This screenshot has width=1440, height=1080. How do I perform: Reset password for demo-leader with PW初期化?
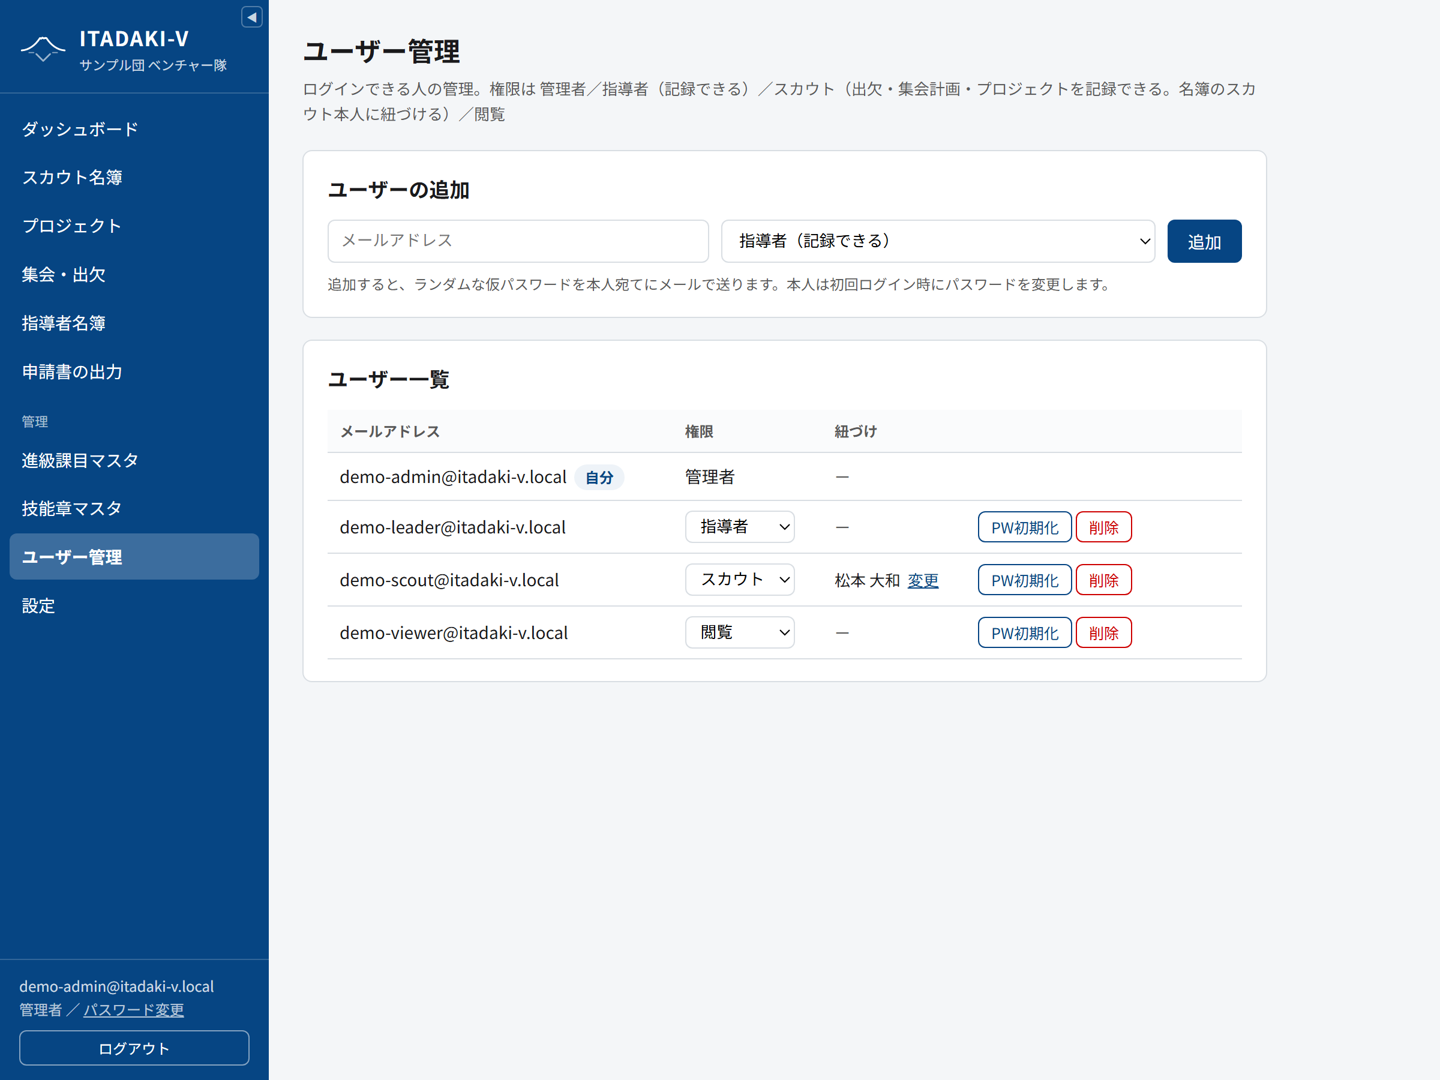tap(1025, 527)
